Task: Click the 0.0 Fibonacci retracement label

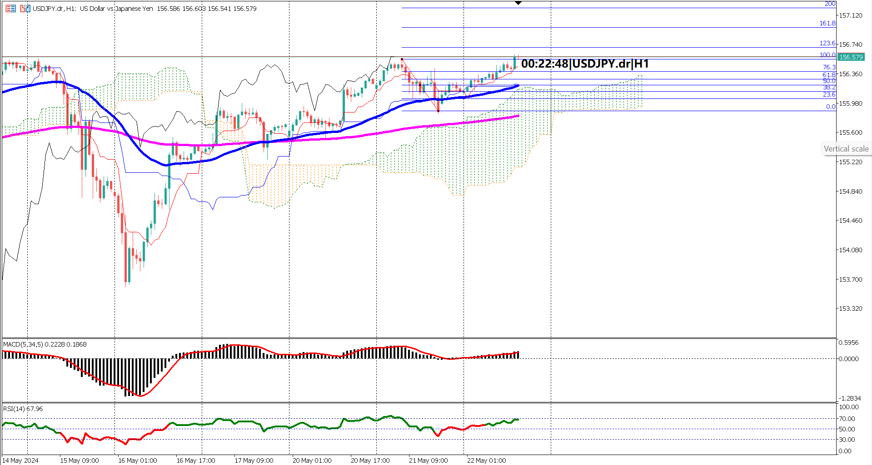Action: click(831, 107)
